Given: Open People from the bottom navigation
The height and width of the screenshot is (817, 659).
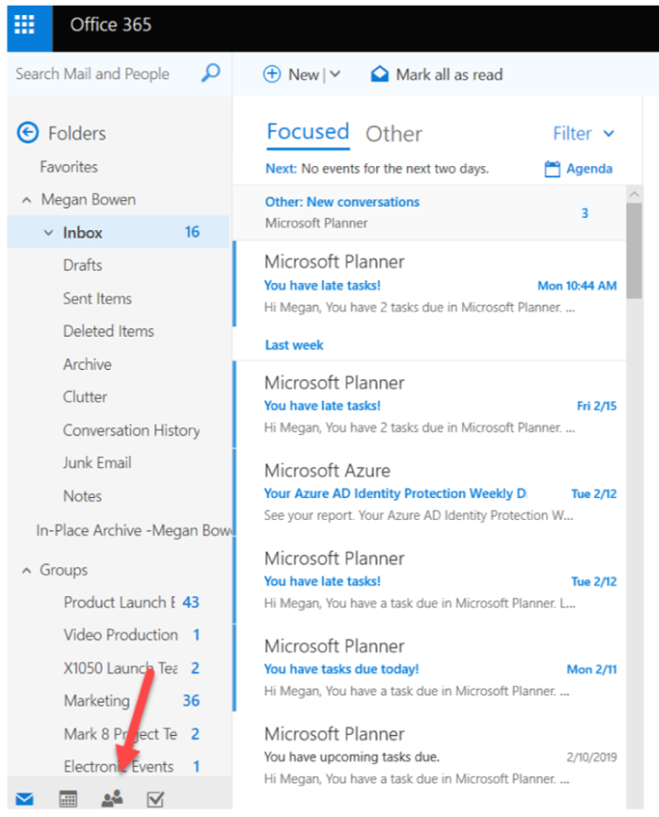Looking at the screenshot, I should (112, 798).
